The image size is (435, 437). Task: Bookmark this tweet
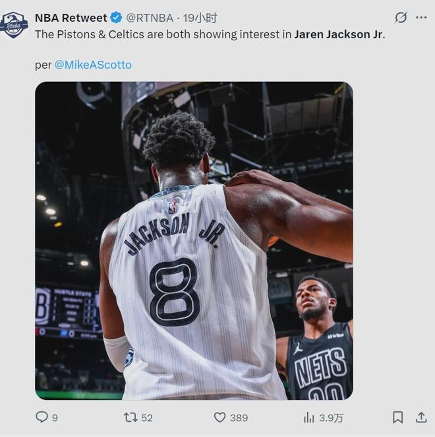tap(398, 417)
